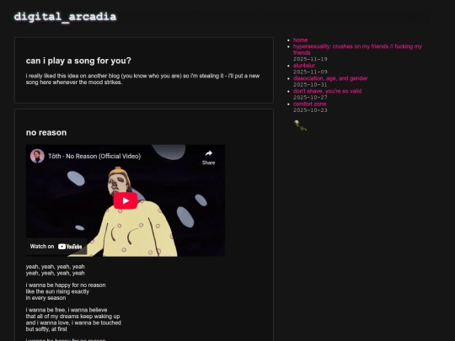
Task: Open the don't shave, you're so valid post
Action: coord(327,91)
